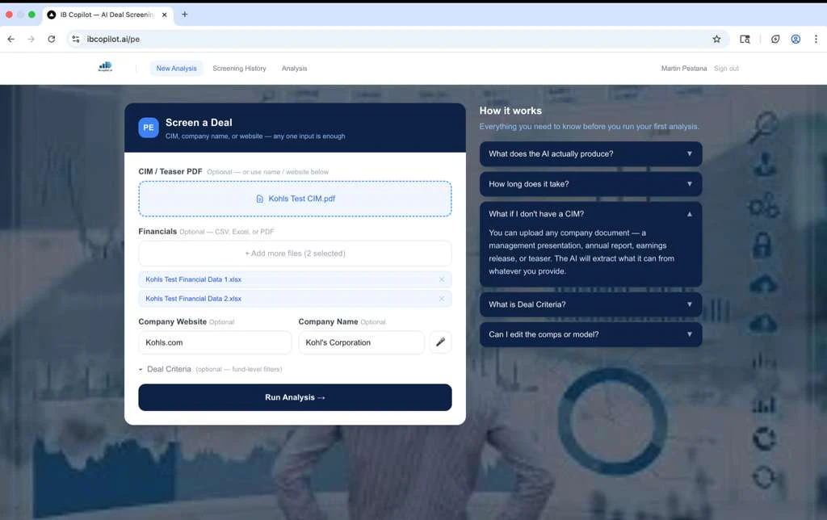Click the blue PE badge icon
827x520 pixels.
[x=149, y=128]
